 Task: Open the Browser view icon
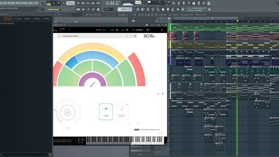158,10
